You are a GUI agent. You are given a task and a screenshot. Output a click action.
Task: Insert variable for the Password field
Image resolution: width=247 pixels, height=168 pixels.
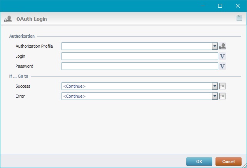222,66
